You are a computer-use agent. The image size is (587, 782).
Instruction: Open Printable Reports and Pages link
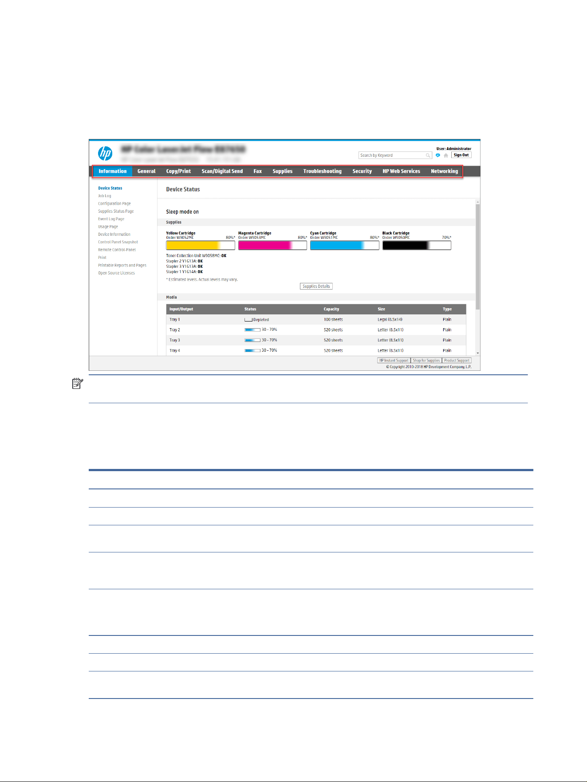click(x=122, y=266)
